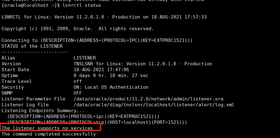This screenshot has width=280, height=138.
Task: Click the LSNRCTL for Linux version line
Action: pos(104,17)
